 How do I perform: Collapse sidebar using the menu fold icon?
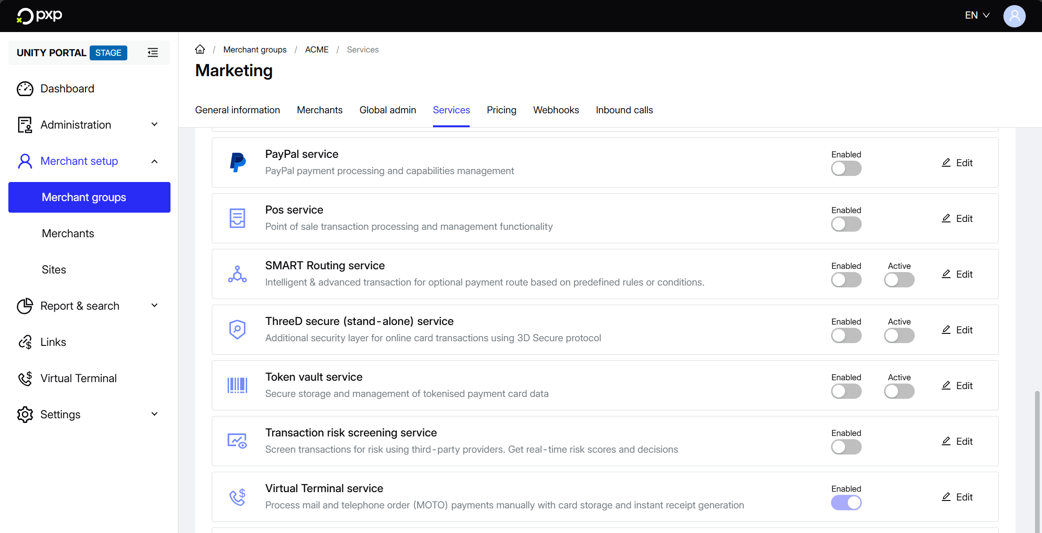pyautogui.click(x=153, y=52)
